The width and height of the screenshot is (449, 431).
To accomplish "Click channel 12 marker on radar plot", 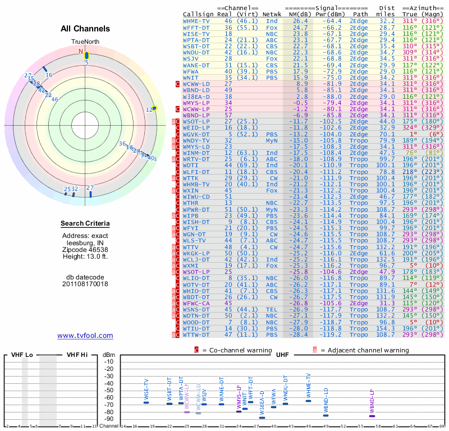I will (155, 108).
